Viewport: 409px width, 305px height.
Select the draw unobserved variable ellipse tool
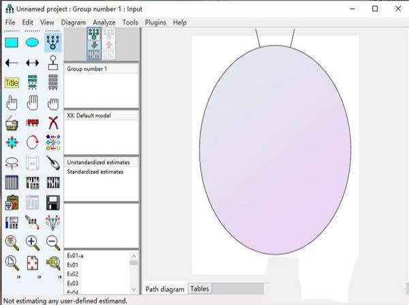[32, 43]
